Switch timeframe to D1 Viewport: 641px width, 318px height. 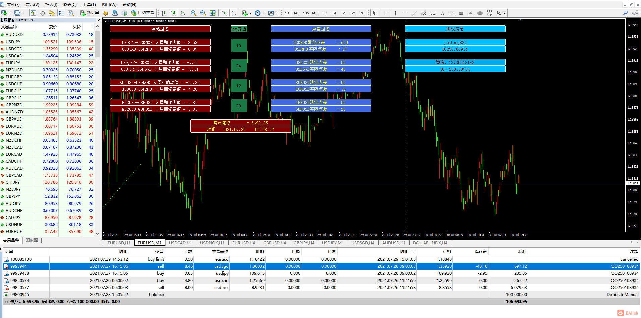(x=343, y=13)
